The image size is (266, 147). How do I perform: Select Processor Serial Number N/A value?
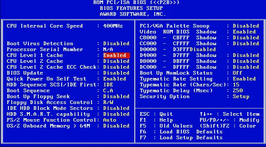pyautogui.click(x=108, y=50)
